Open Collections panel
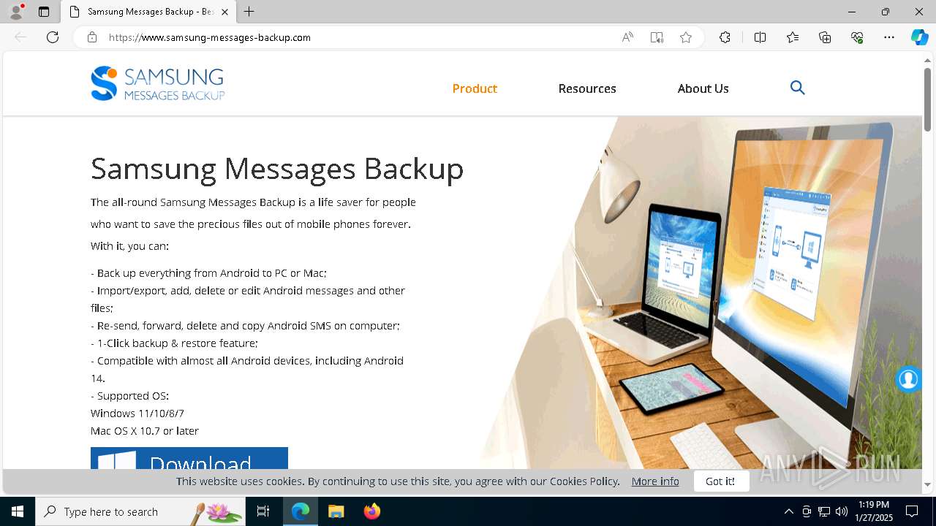The width and height of the screenshot is (936, 526). coord(825,37)
